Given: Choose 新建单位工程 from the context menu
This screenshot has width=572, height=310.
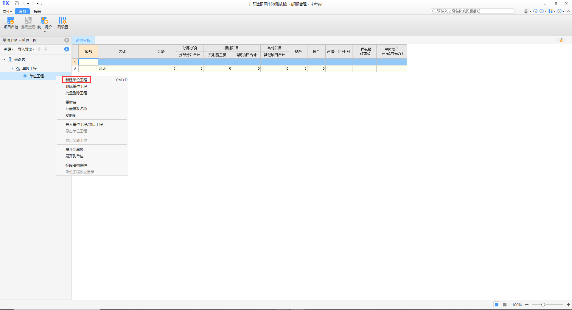Looking at the screenshot, I should pyautogui.click(x=76, y=80).
